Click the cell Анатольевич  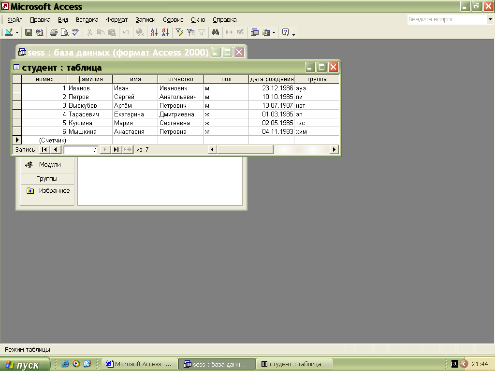[181, 97]
